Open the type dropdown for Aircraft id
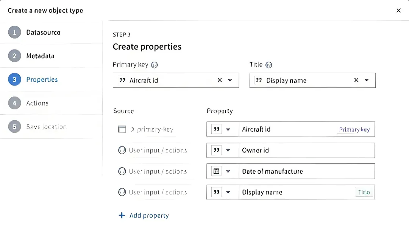The height and width of the screenshot is (227, 409). (228, 129)
